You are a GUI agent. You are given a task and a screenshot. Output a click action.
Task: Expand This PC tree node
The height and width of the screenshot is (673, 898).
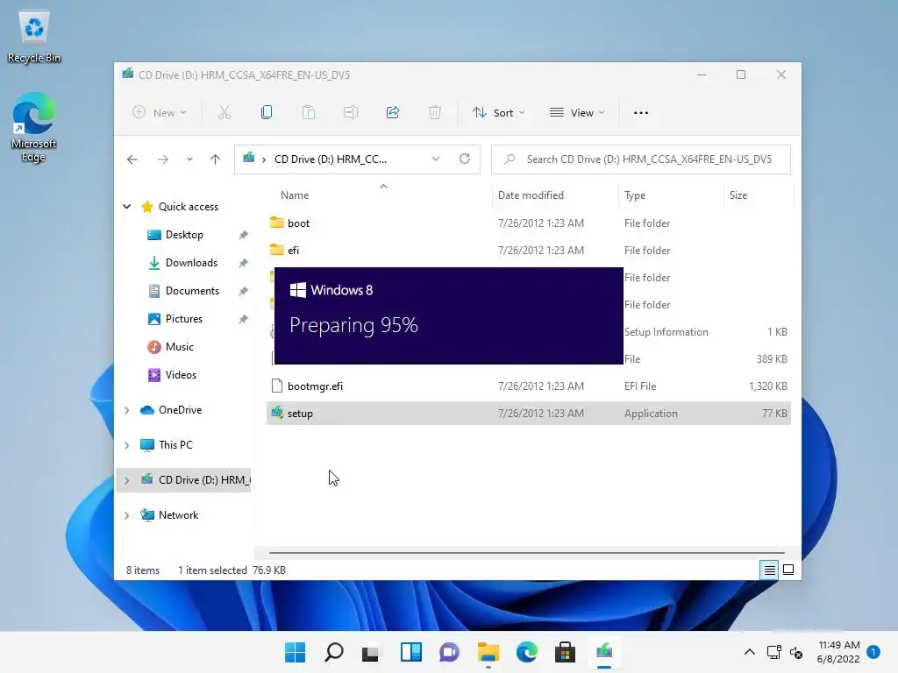pos(127,445)
